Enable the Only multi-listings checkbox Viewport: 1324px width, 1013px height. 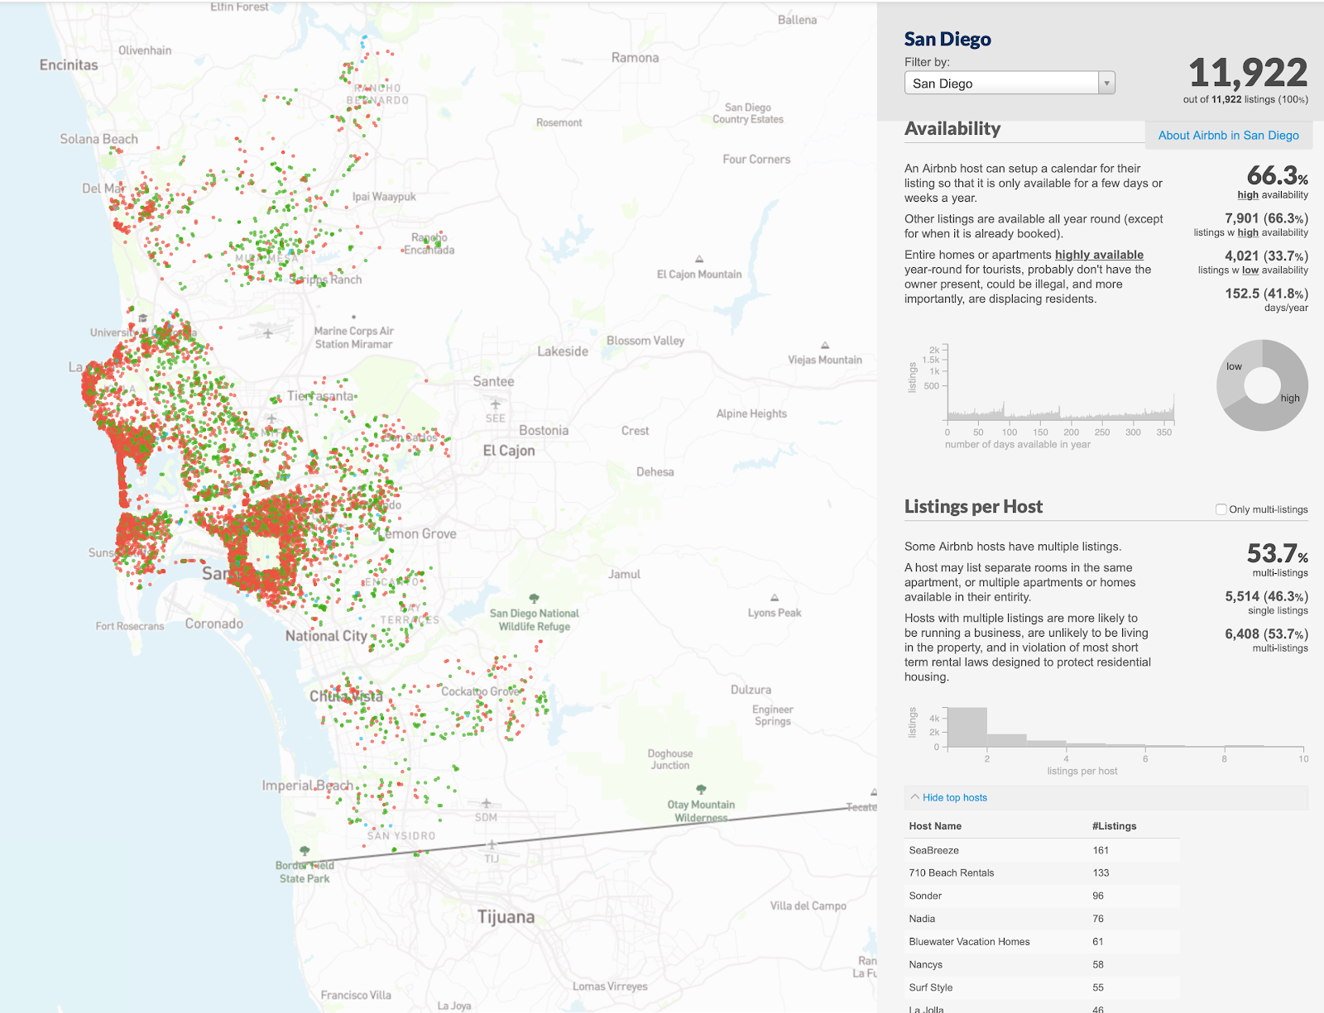click(x=1221, y=509)
